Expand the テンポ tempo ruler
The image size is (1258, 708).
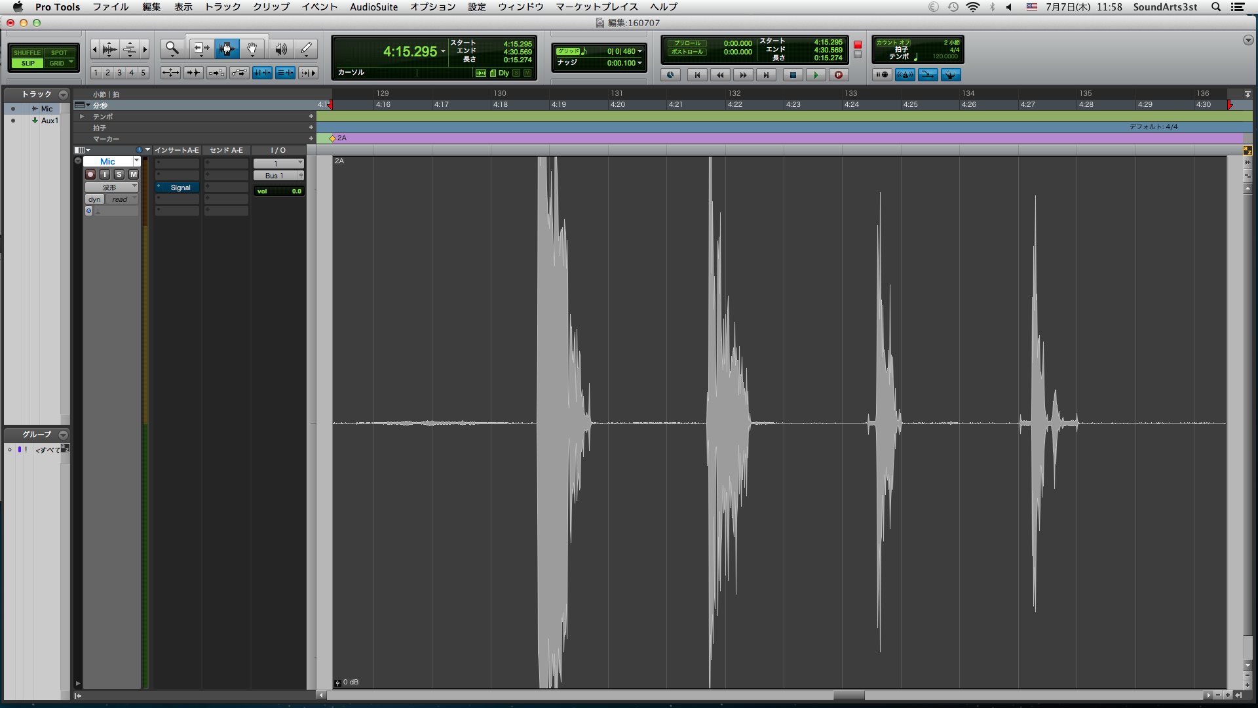[82, 117]
